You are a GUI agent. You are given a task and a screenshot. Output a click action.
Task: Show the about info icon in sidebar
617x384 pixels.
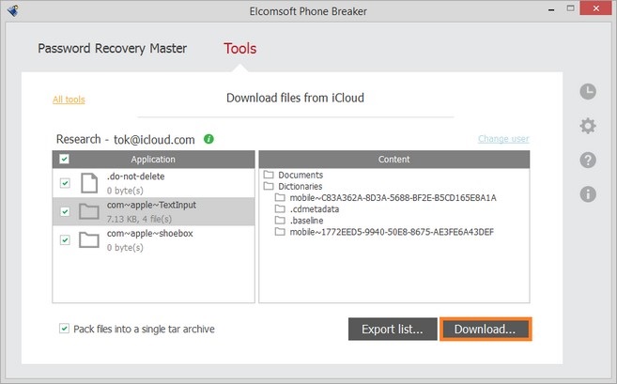[x=588, y=194]
